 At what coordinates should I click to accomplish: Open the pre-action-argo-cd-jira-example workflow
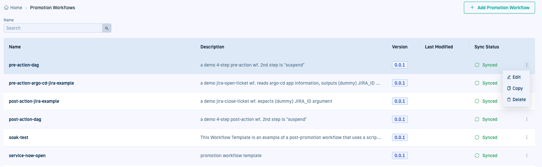coord(41,83)
